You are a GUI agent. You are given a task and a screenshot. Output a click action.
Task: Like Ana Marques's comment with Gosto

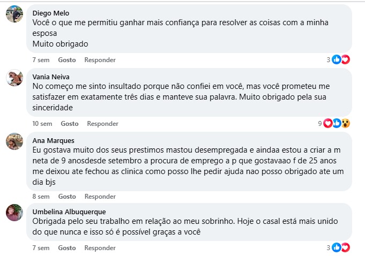point(67,197)
